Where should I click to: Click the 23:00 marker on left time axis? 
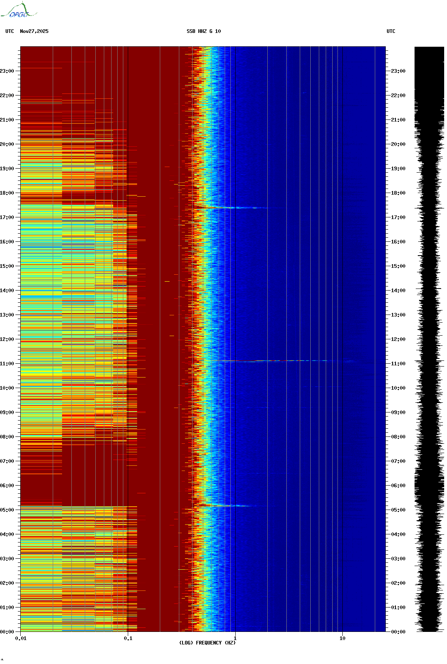click(7, 71)
